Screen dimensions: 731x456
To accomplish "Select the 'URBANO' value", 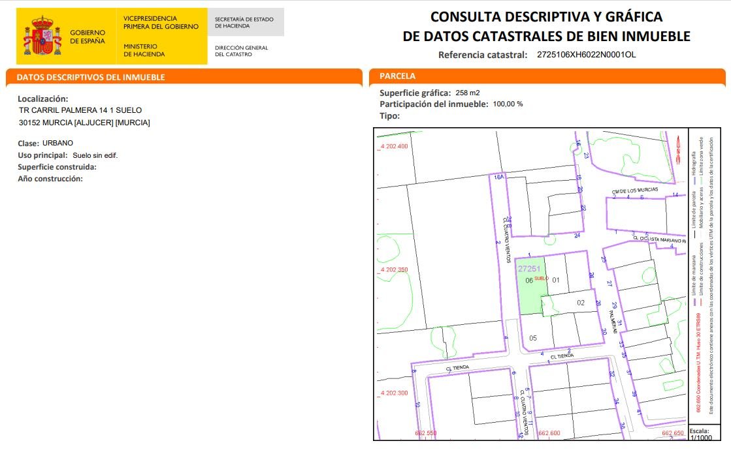I will (57, 143).
